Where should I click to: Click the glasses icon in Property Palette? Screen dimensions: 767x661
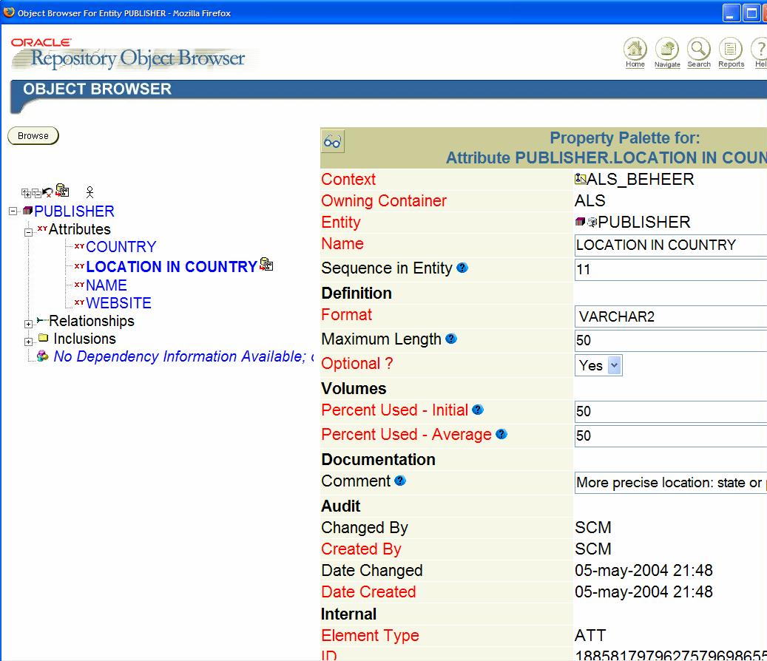[333, 141]
